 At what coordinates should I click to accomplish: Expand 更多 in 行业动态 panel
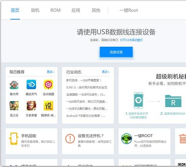(x=105, y=72)
